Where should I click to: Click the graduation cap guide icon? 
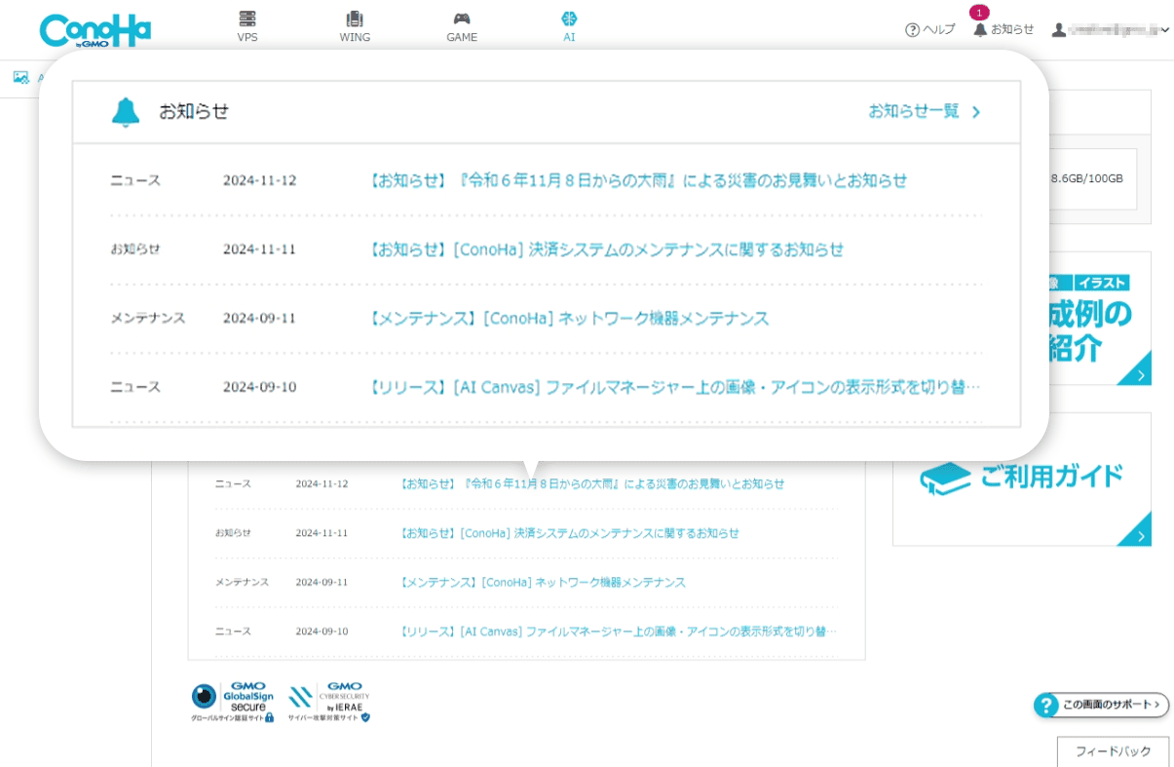945,479
